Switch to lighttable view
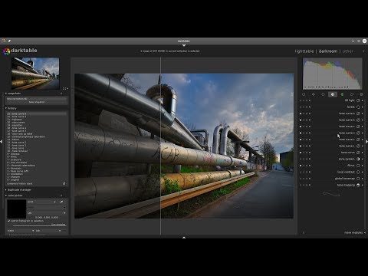 tap(304, 51)
